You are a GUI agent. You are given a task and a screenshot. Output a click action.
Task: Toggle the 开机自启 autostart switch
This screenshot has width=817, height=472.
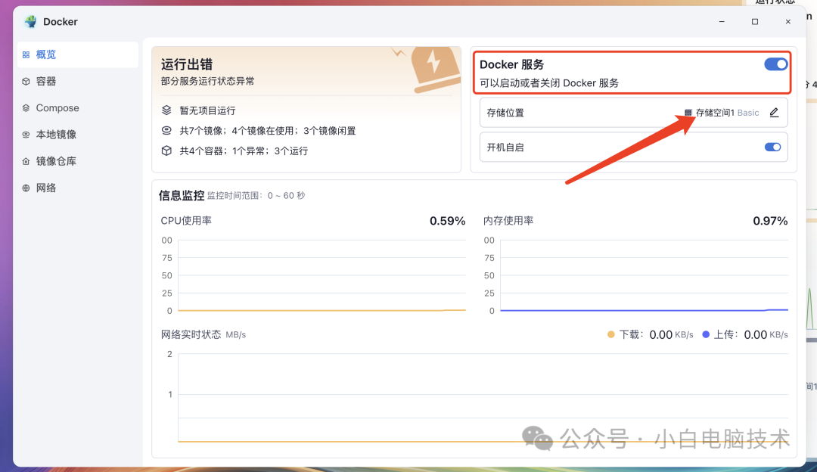click(772, 147)
